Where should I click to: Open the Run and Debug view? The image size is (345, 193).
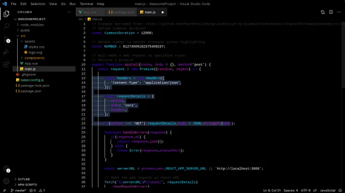(x=6, y=52)
